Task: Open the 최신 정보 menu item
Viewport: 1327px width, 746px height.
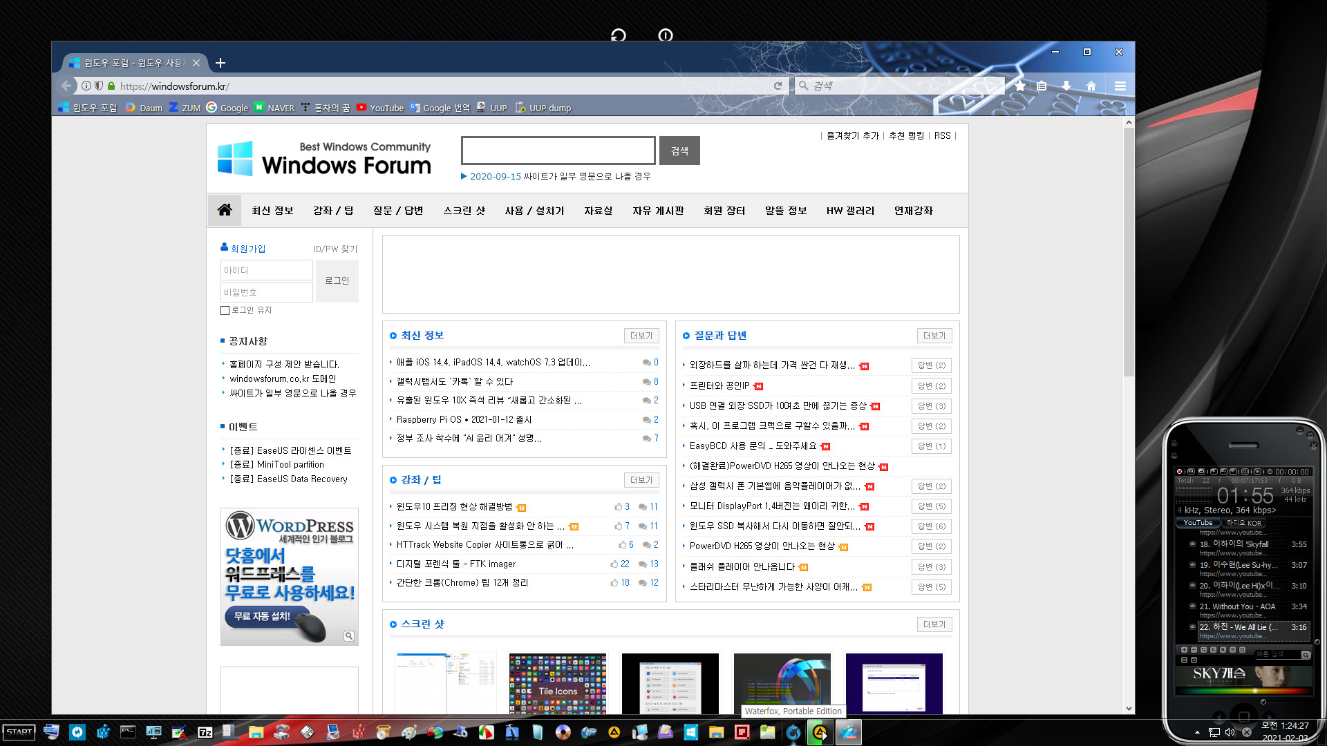Action: tap(272, 211)
